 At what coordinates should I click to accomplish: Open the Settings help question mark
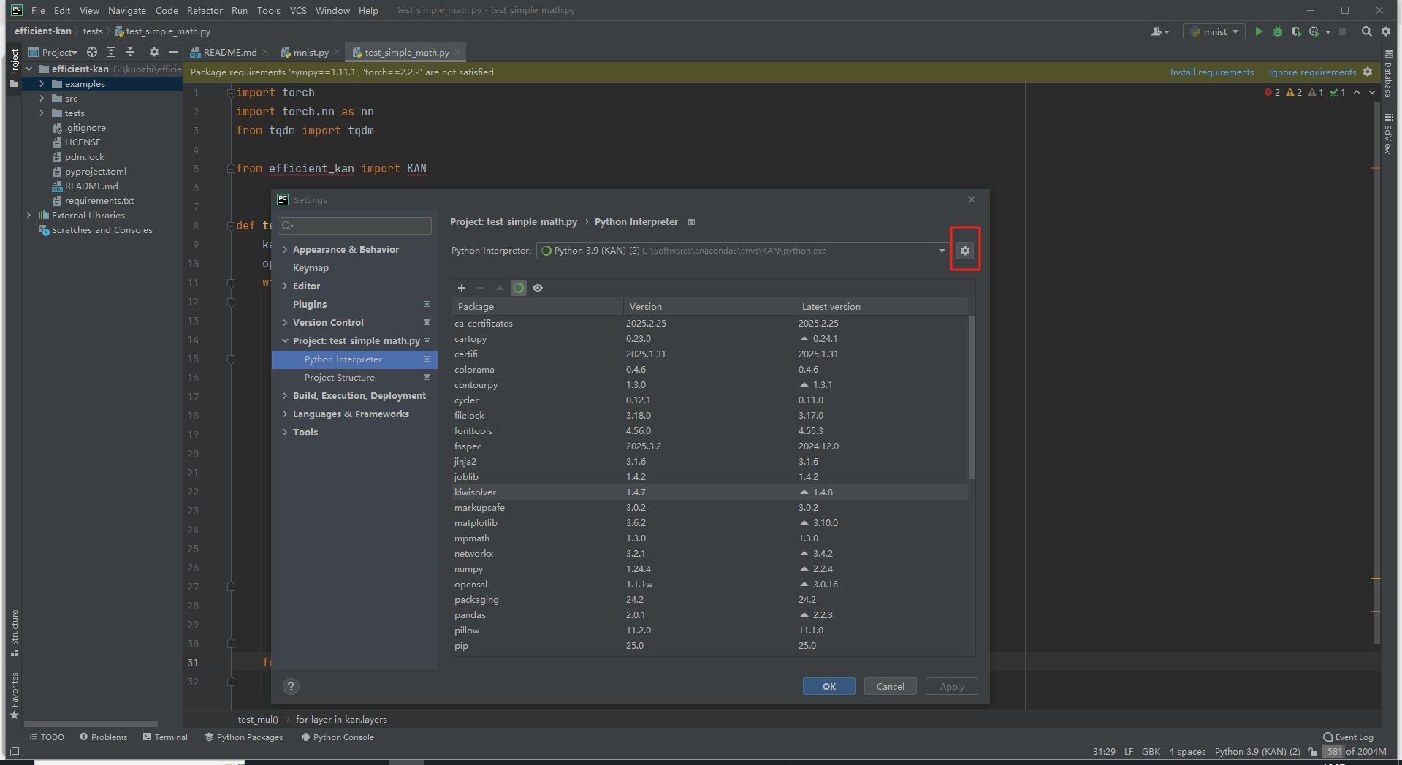pos(291,686)
